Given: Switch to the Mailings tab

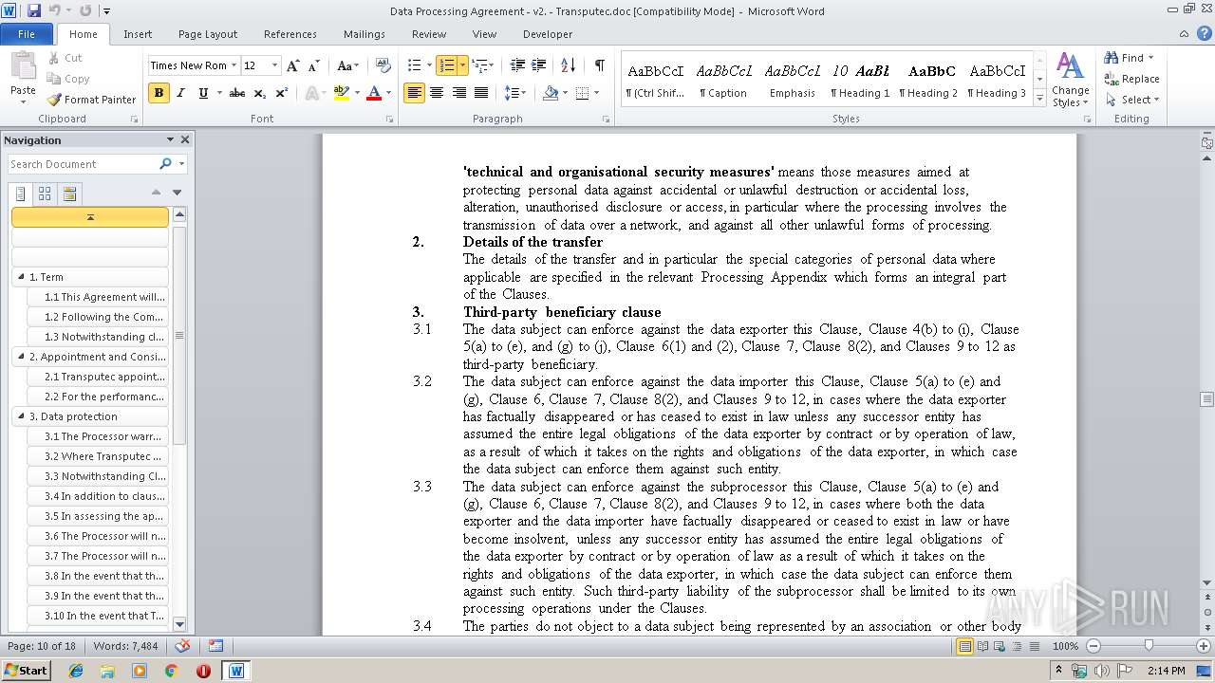Looking at the screenshot, I should (364, 34).
